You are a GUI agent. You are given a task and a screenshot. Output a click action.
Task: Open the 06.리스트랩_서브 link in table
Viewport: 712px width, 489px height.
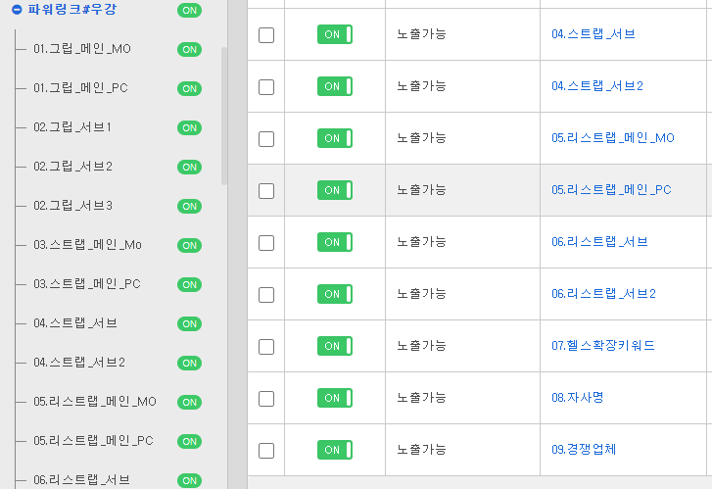coord(599,242)
